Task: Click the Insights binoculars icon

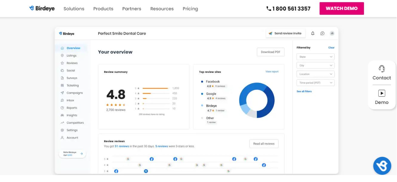Action: click(x=62, y=115)
